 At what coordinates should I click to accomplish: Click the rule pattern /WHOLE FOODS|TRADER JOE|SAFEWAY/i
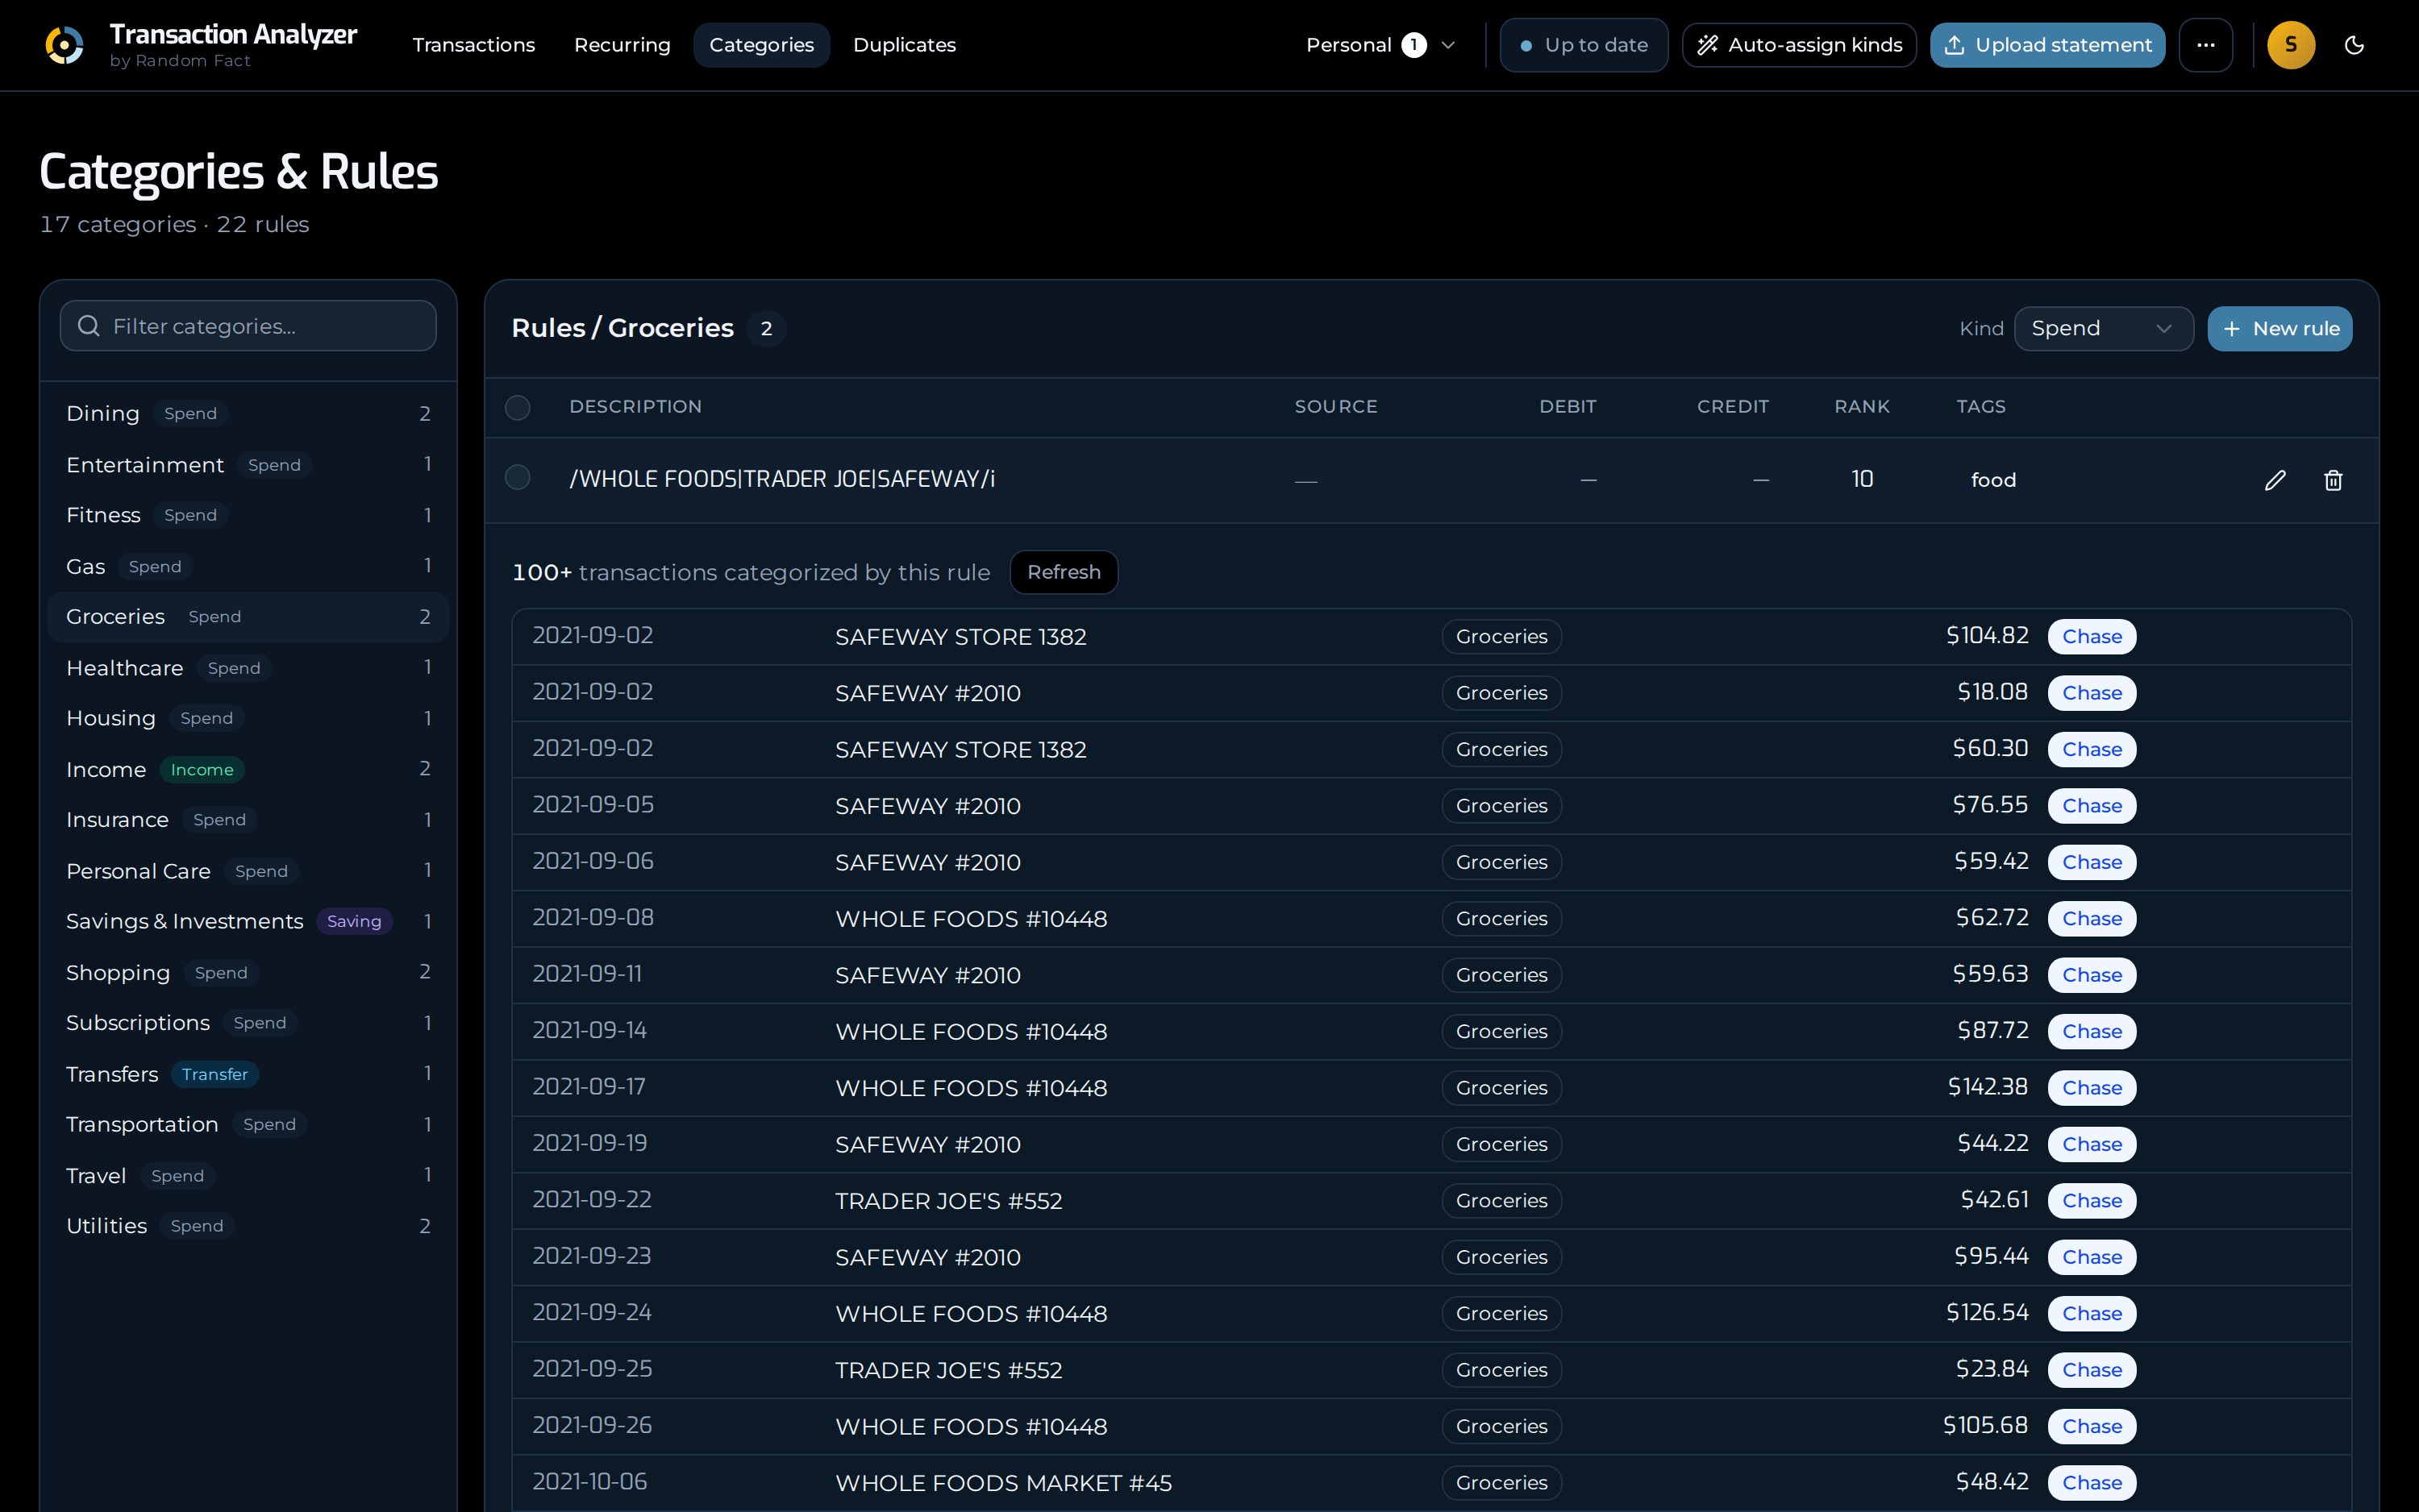click(782, 479)
